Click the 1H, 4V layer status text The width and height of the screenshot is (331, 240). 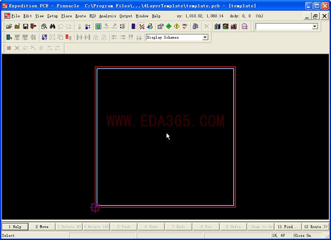coord(279,235)
